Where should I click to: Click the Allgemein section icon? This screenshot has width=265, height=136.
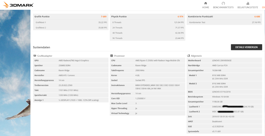188,56
